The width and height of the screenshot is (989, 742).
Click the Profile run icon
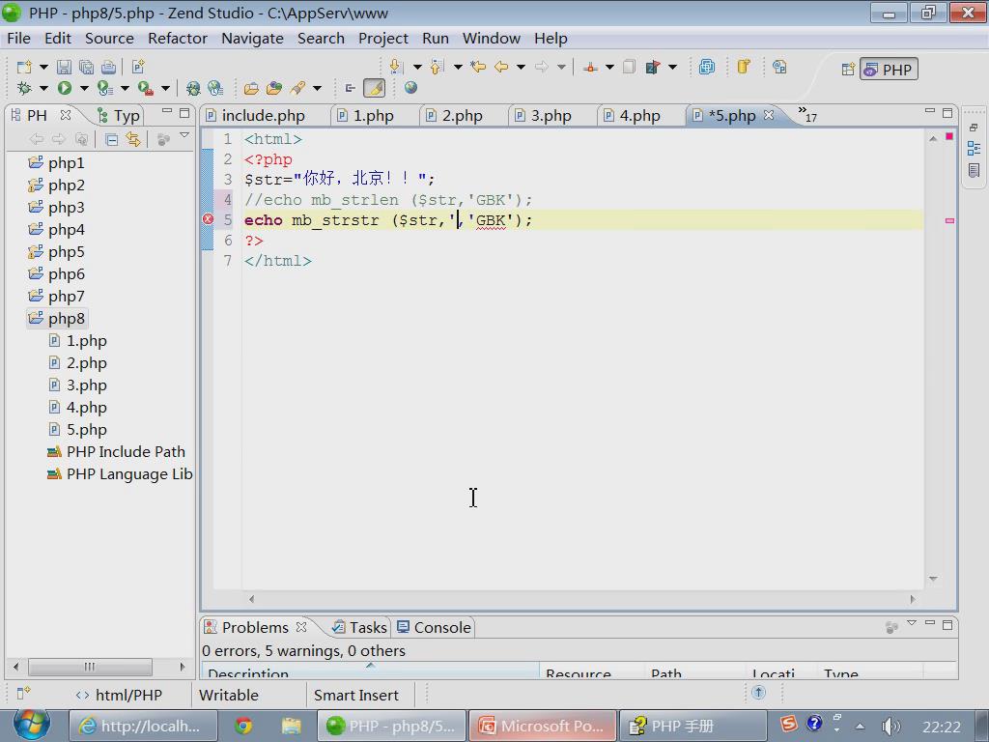pyautogui.click(x=104, y=88)
